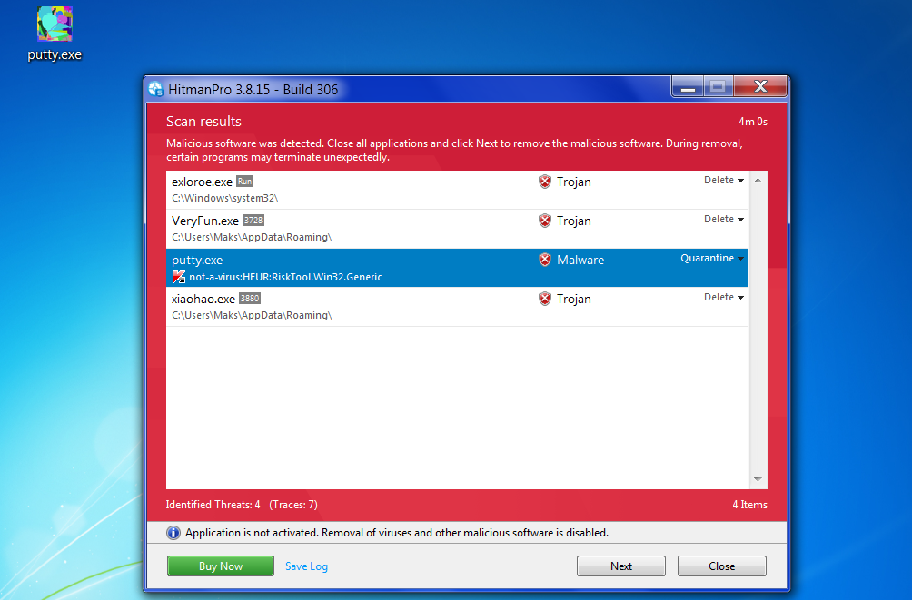Viewport: 912px width, 600px height.
Task: Click the Buy Now button
Action: 221,566
